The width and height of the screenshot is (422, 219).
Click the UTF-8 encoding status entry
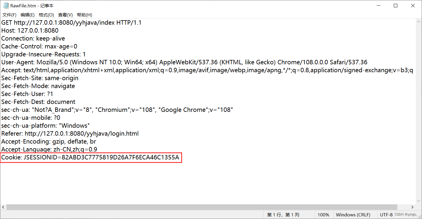pyautogui.click(x=386, y=215)
